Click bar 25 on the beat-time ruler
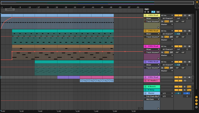The height and width of the screenshot is (113, 199). click(57, 7)
